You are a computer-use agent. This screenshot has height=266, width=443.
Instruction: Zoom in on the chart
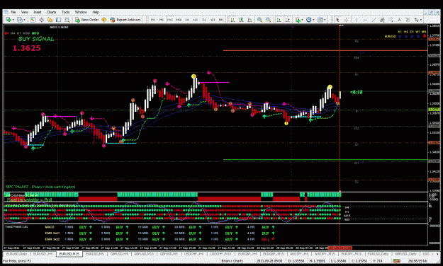pos(259,20)
